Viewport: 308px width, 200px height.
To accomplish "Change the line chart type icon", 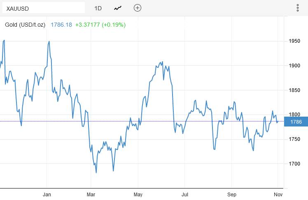I will (x=118, y=8).
